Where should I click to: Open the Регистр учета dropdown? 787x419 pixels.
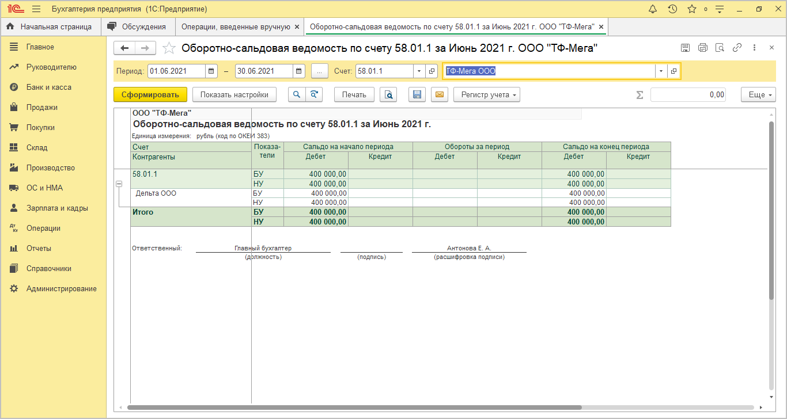tap(487, 95)
